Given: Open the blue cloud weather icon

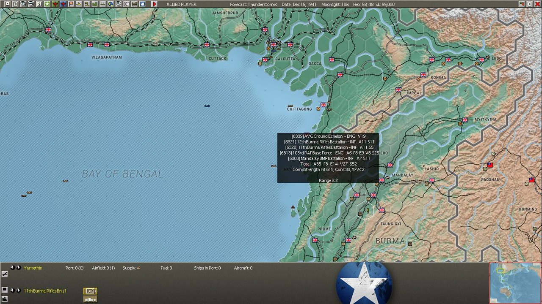Looking at the screenshot, I should tap(142, 4).
